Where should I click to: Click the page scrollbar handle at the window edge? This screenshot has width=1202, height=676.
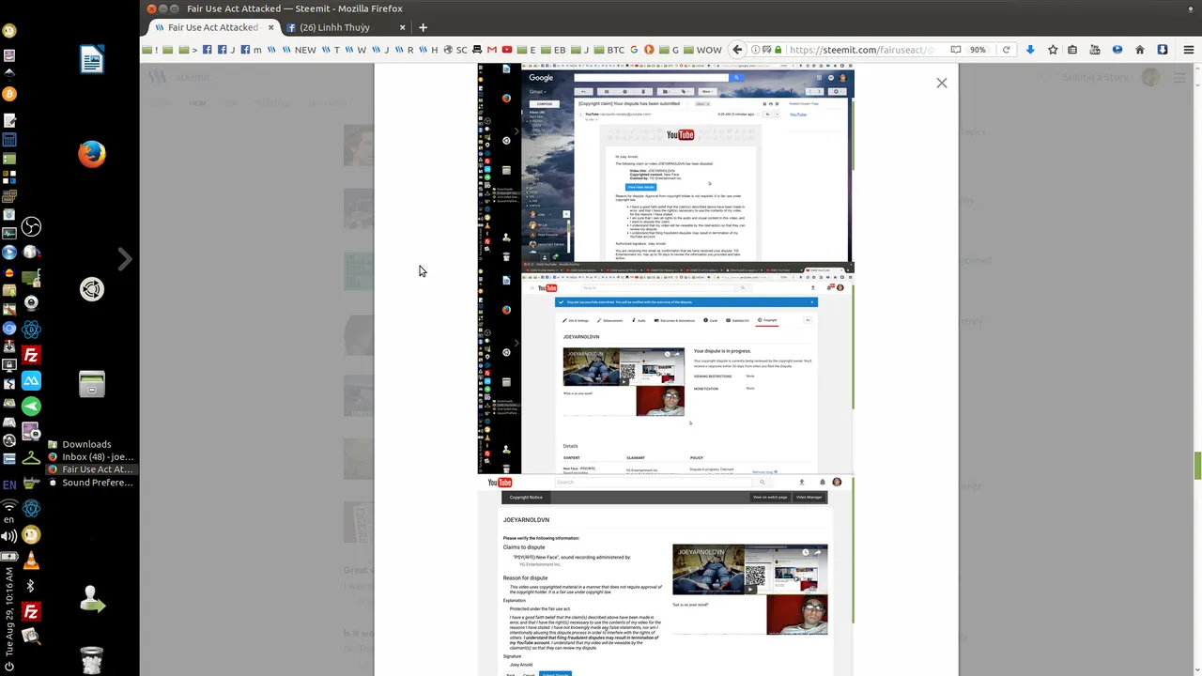[x=1197, y=466]
